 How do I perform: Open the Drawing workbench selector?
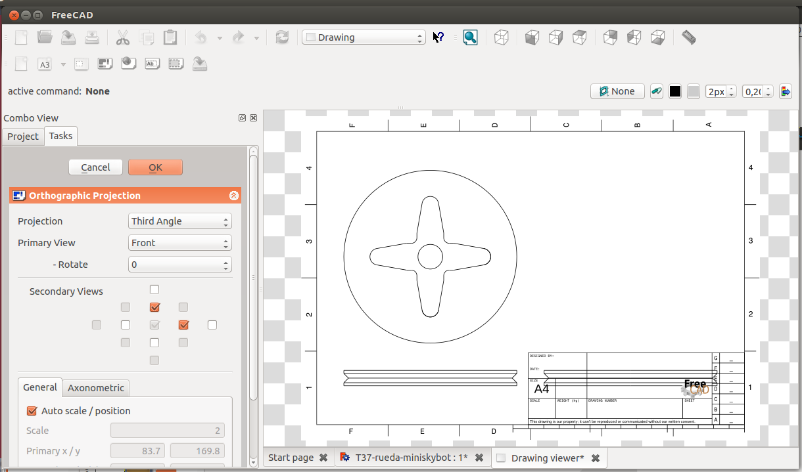pyautogui.click(x=364, y=37)
